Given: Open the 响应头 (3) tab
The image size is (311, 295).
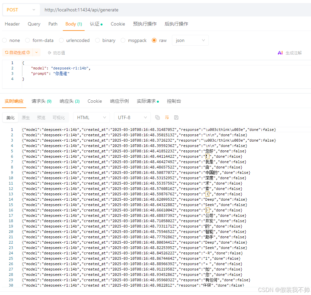Looking at the screenshot, I should tap(70, 101).
